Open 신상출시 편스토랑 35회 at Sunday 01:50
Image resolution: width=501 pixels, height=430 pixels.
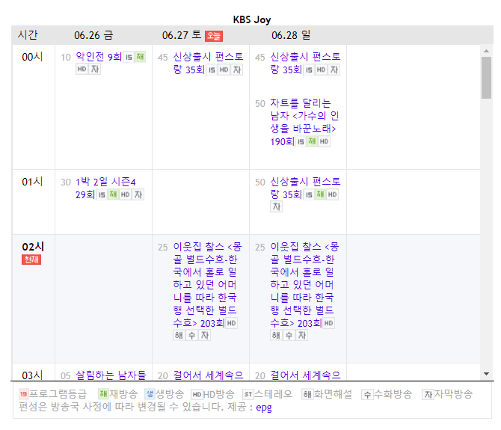coord(305,188)
